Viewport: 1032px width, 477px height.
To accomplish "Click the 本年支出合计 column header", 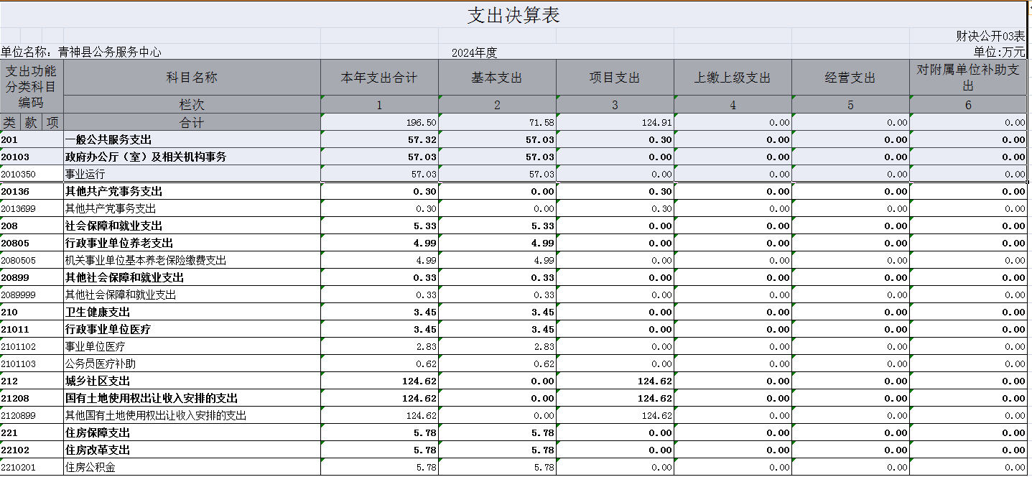I will pos(379,78).
